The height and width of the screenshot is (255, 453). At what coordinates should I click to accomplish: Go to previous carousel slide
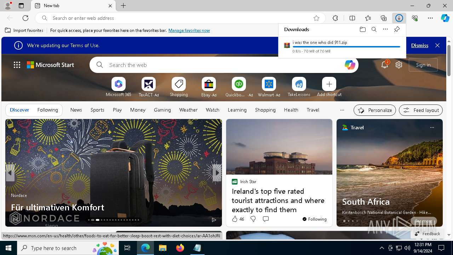[10, 173]
